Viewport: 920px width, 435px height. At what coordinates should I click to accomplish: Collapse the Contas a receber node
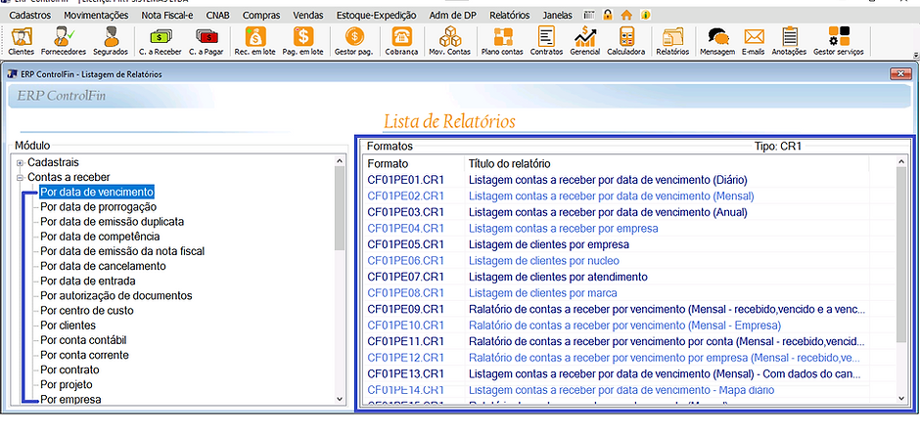pyautogui.click(x=20, y=178)
